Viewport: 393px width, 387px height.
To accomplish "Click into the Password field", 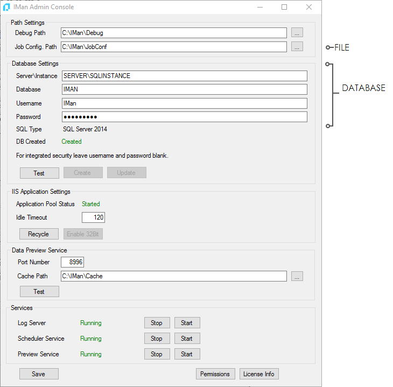I will tap(184, 117).
